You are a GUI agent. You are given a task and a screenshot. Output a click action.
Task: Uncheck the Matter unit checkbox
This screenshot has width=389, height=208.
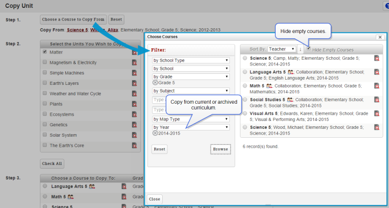pos(45,52)
